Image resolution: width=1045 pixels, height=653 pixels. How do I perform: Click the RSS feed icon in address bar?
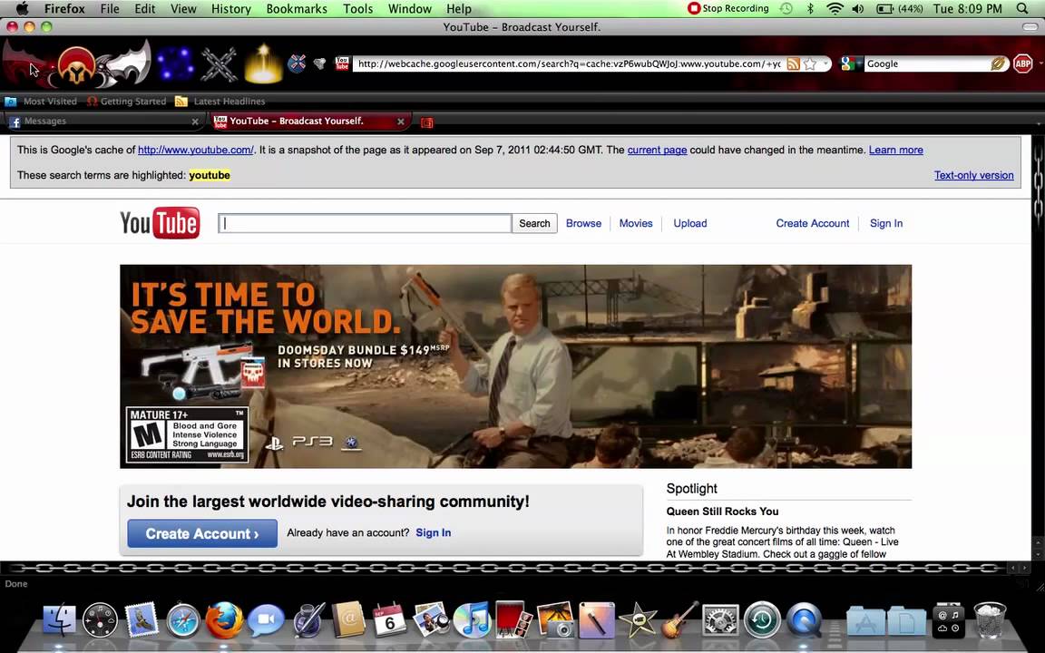(x=793, y=63)
